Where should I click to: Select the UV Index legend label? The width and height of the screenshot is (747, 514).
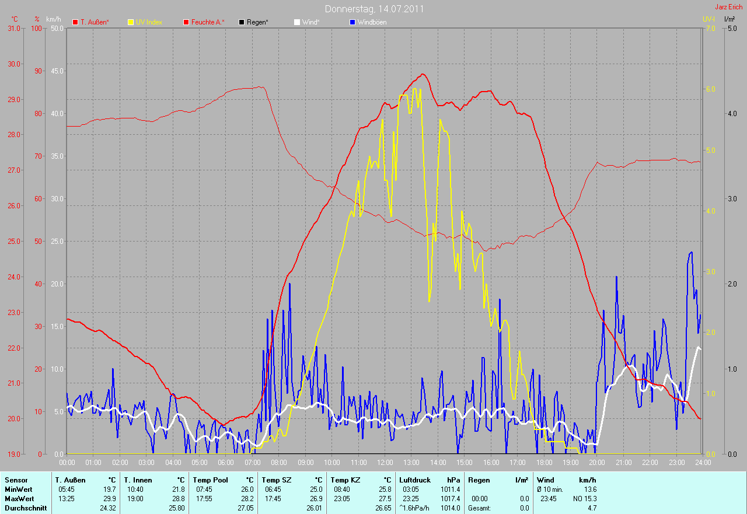click(x=149, y=22)
